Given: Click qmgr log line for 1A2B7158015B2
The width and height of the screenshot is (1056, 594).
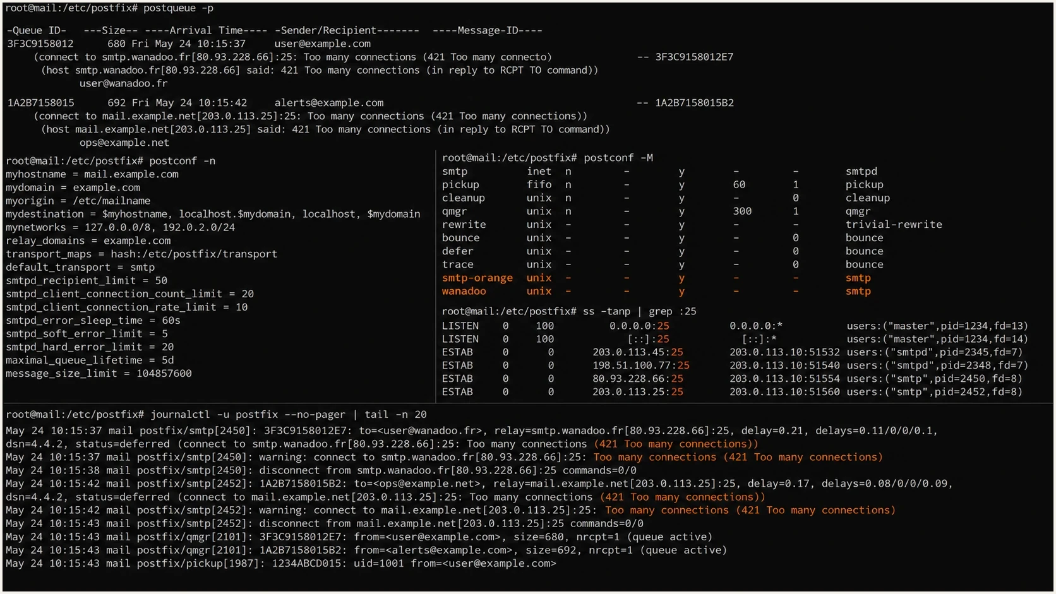Looking at the screenshot, I should pos(366,550).
